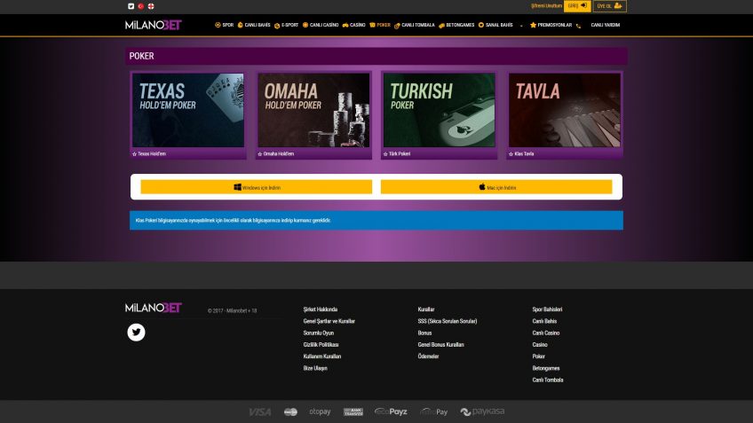Switch language via English flag icon
Image resolution: width=753 pixels, height=423 pixels.
(x=151, y=6)
